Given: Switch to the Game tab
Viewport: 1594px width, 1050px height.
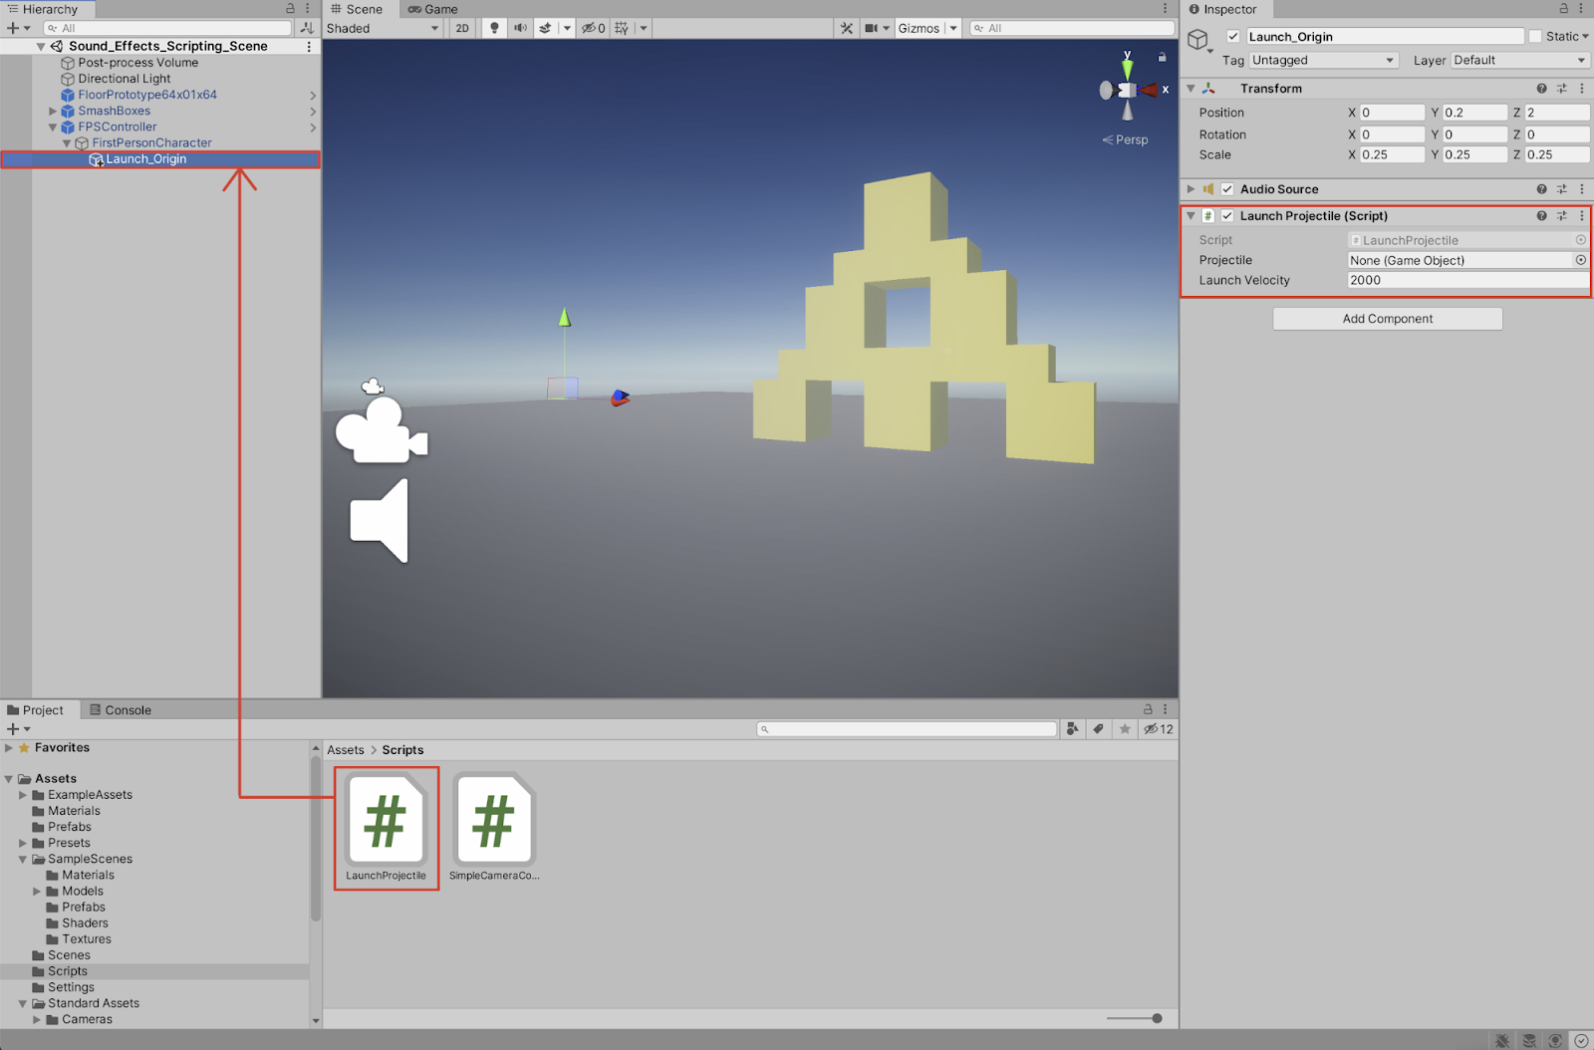Looking at the screenshot, I should (433, 9).
